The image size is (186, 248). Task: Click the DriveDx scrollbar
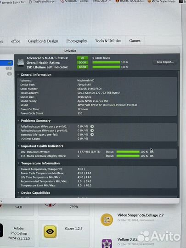[178, 108]
